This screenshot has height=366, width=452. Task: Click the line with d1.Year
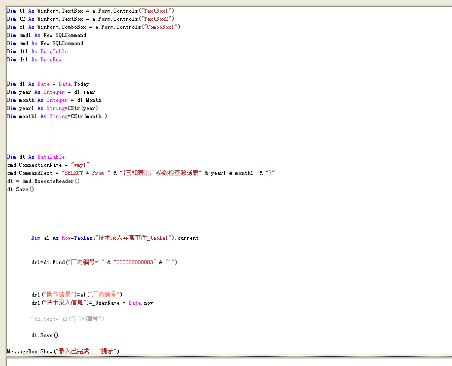pos(51,92)
